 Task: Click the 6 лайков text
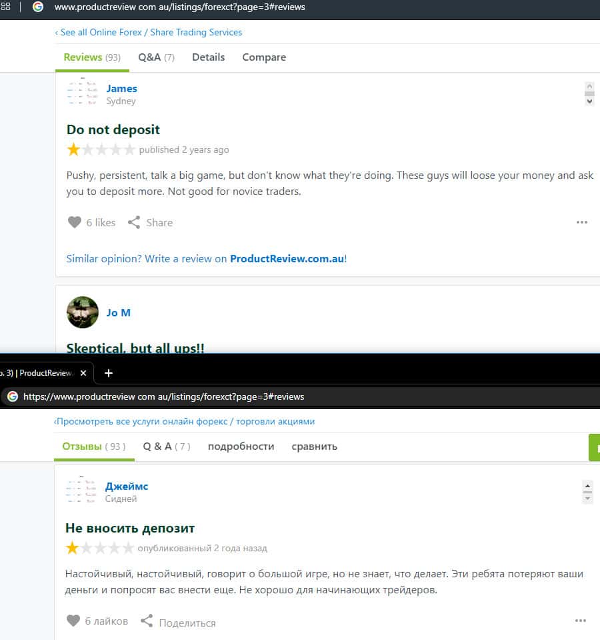[107, 621]
